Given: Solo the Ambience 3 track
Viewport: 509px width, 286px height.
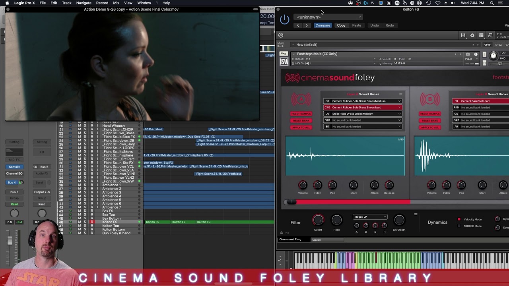Looking at the screenshot, I should (x=85, y=193).
